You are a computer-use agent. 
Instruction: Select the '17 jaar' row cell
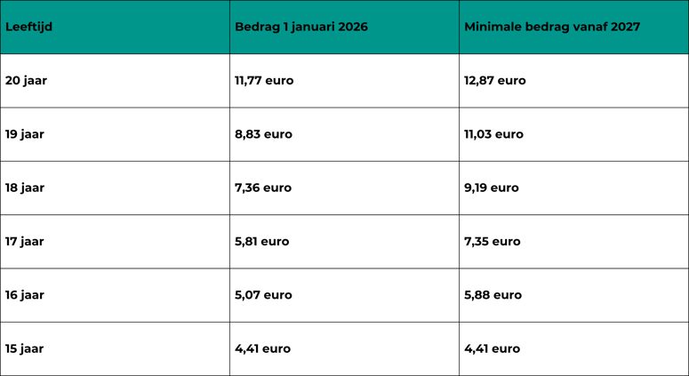25,242
